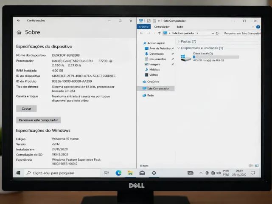Viewport: 272px width, 204px height.
Task: Click the network icon in the tray
Action: [x=213, y=173]
